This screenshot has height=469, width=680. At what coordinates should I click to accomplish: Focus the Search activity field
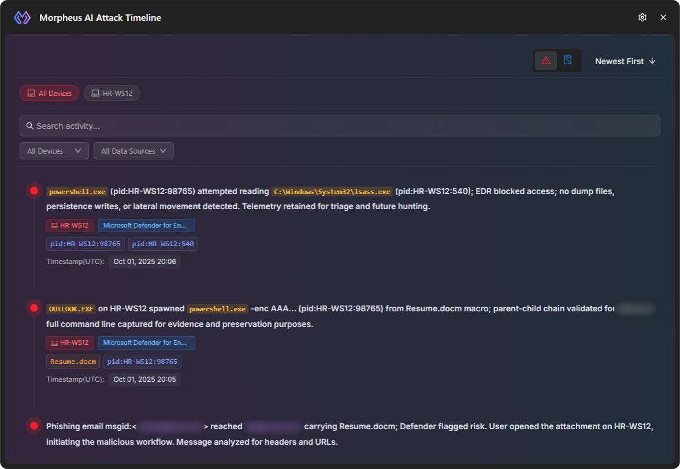(x=340, y=126)
